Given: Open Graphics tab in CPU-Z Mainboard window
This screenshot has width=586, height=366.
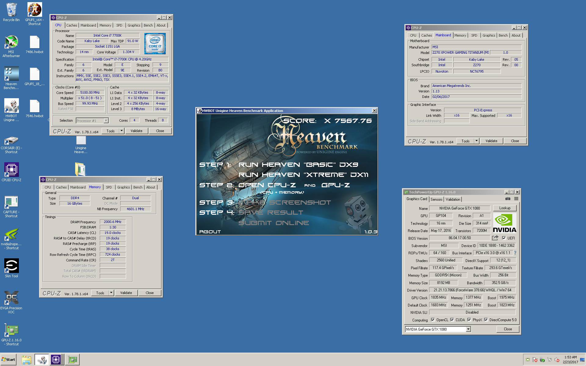Looking at the screenshot, I should 489,35.
